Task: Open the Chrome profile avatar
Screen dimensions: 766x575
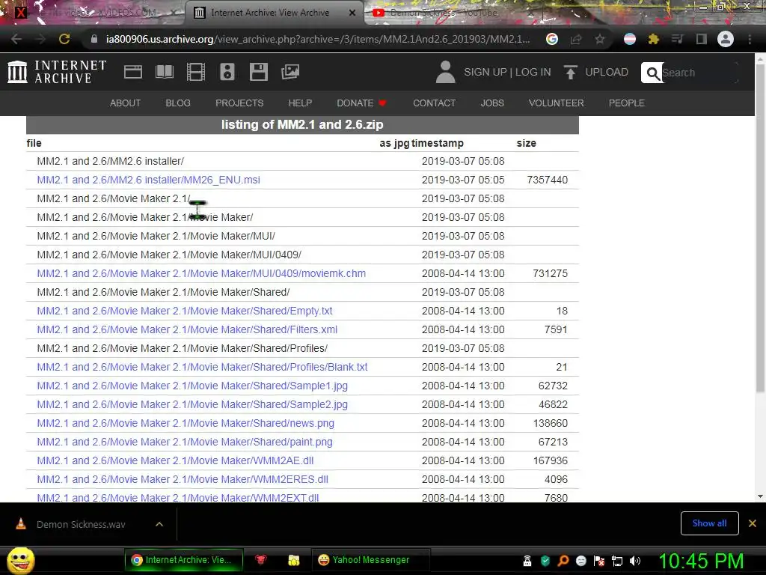Action: [726, 39]
